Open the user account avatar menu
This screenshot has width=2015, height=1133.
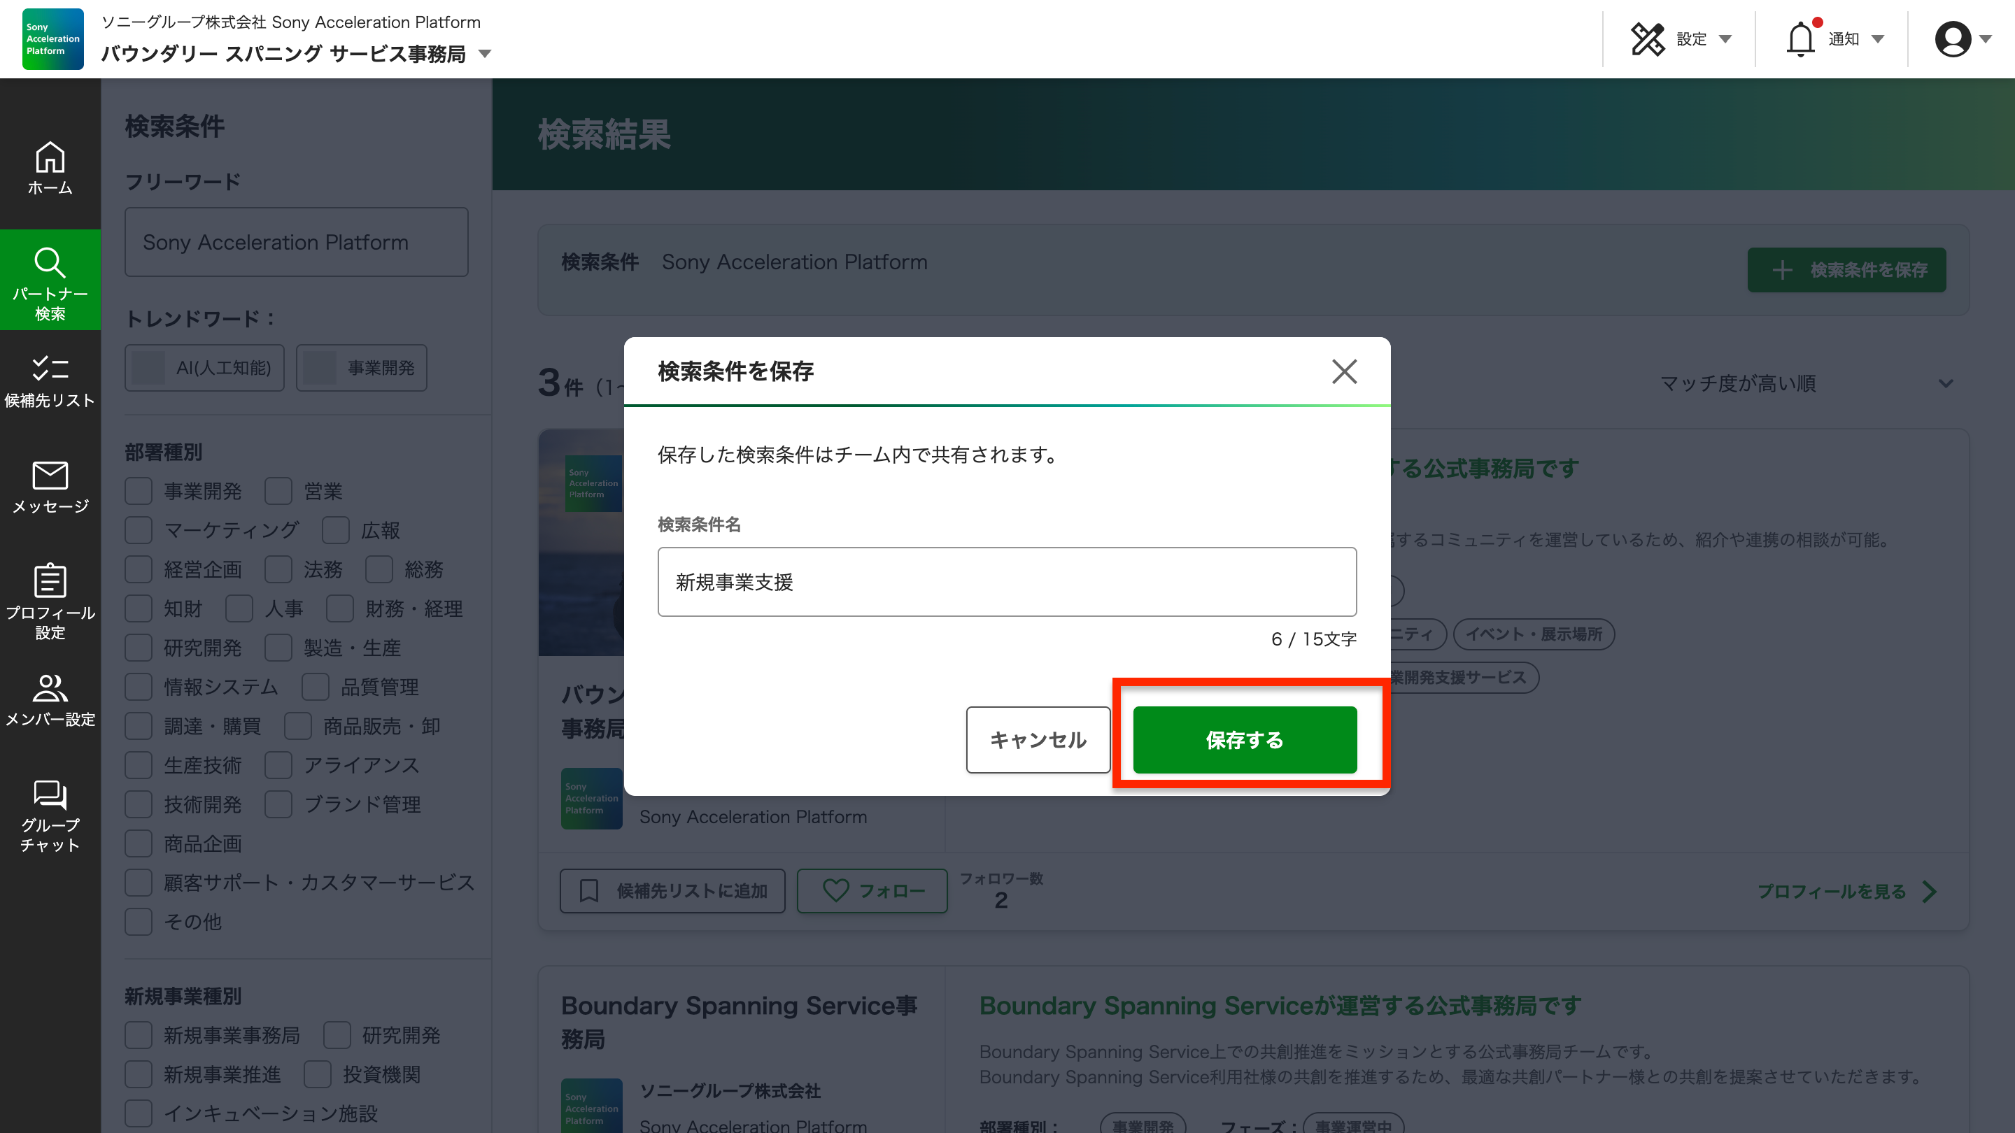tap(1960, 39)
